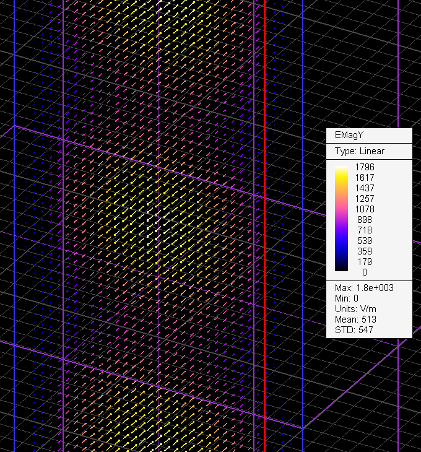Click the bottom 0 tick beside the color bar
The image size is (421, 452).
click(x=365, y=272)
